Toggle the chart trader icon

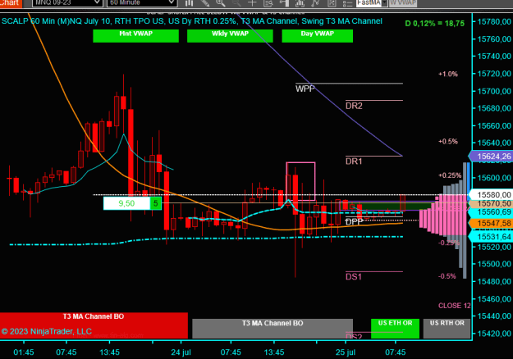(284, 3)
